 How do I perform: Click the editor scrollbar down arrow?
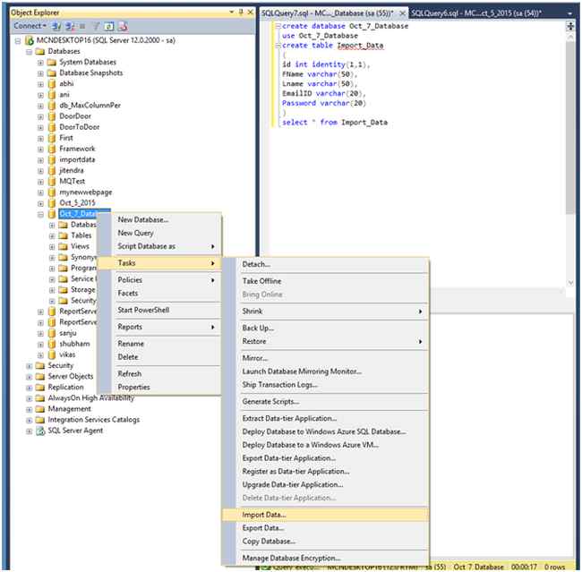coord(570,283)
